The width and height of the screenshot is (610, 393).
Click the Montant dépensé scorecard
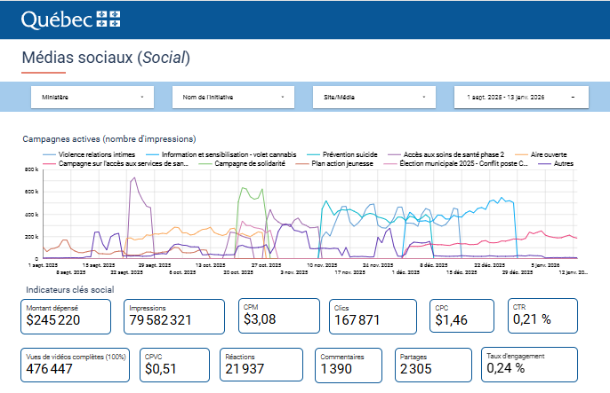coord(67,315)
